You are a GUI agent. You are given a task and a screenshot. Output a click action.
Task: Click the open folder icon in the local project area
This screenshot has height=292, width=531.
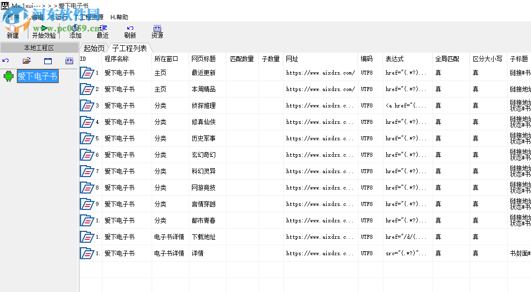(26, 60)
